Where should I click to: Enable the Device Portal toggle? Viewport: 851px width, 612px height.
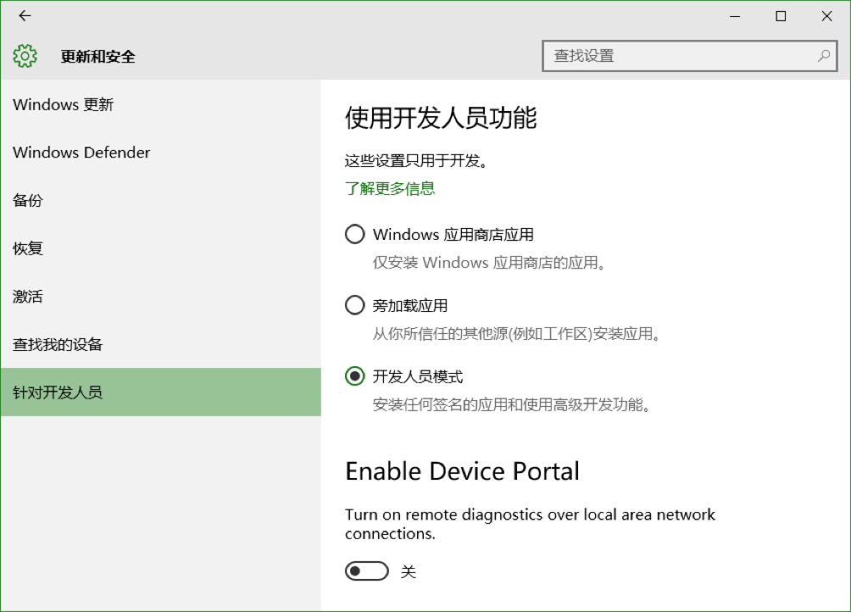pyautogui.click(x=366, y=570)
